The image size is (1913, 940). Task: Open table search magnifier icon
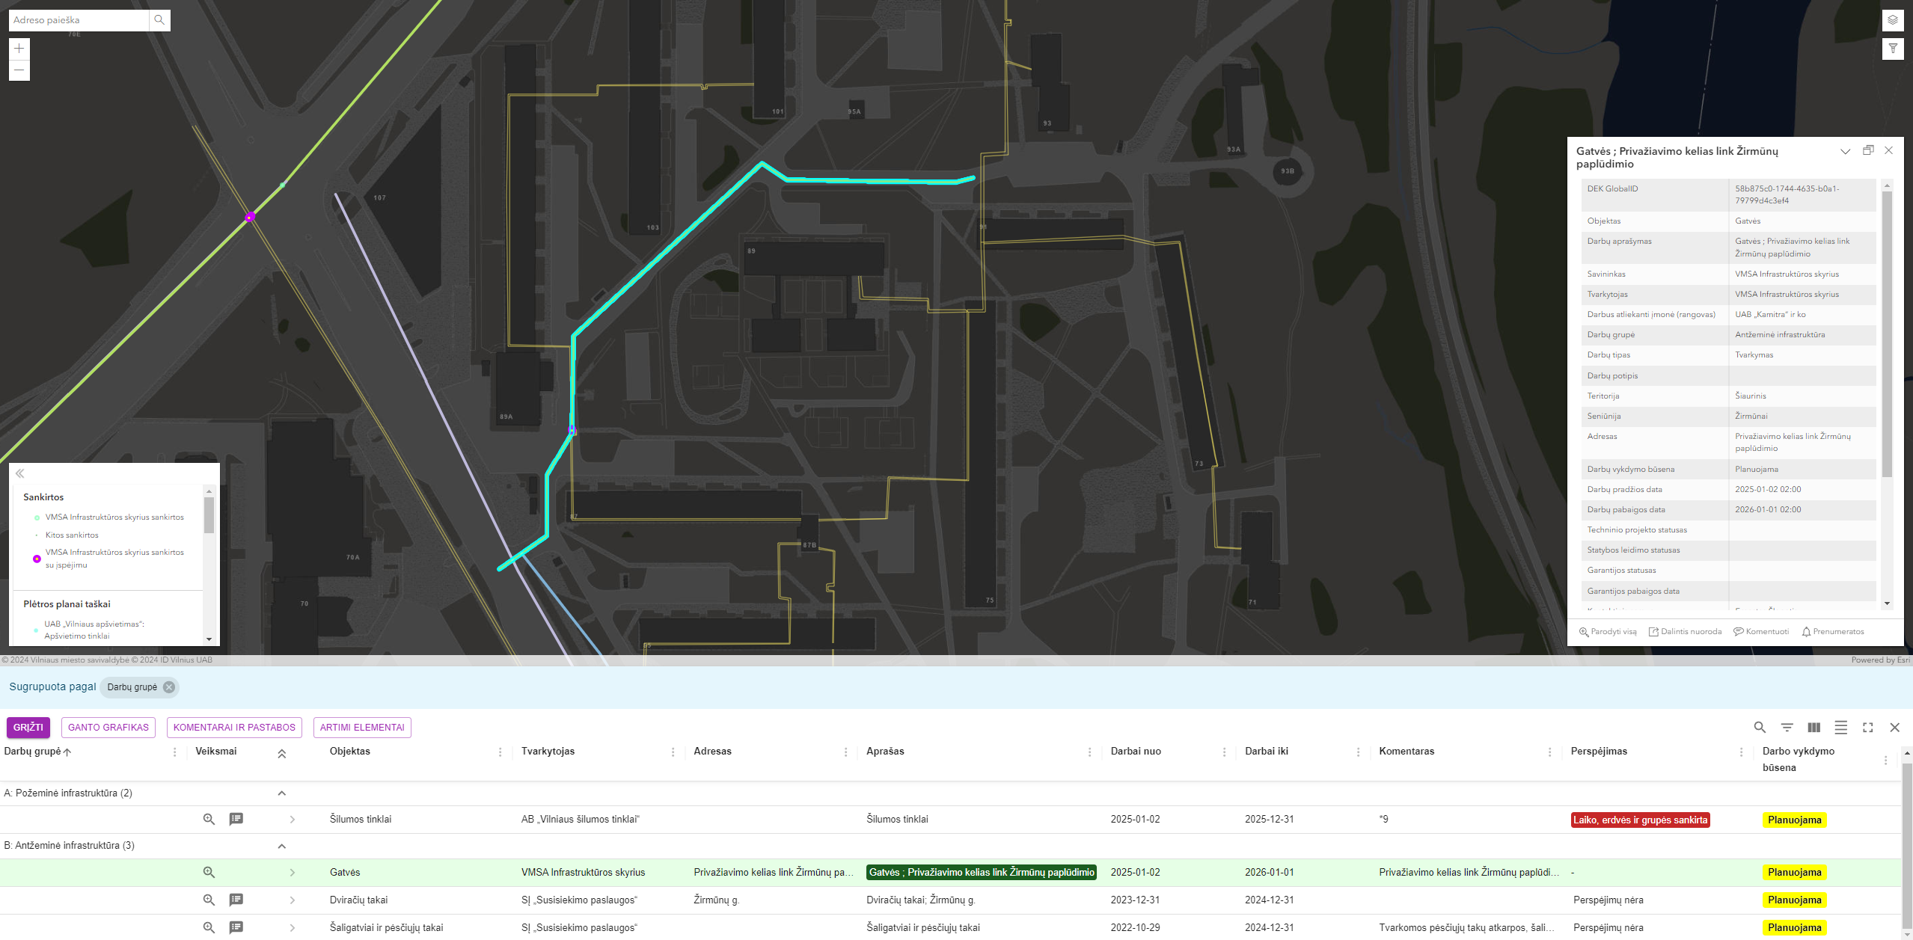pyautogui.click(x=1760, y=727)
